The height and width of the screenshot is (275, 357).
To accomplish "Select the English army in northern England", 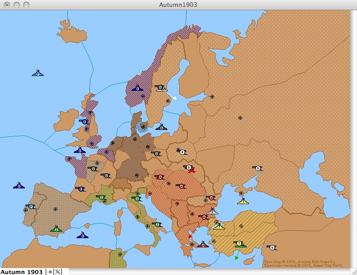I will [84, 122].
